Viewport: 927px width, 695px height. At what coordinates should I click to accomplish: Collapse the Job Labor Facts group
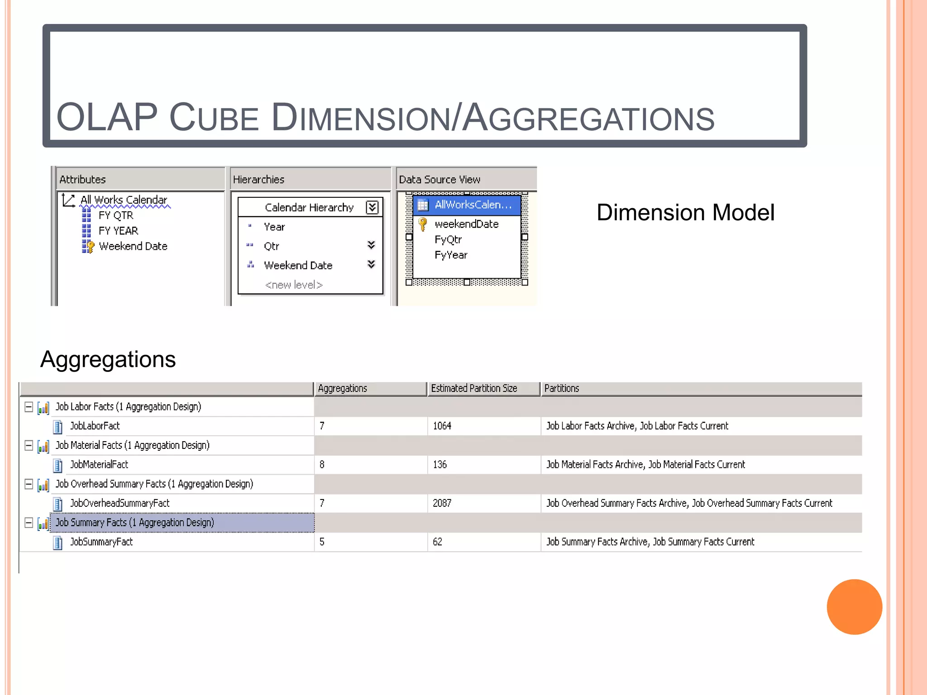[x=29, y=407]
